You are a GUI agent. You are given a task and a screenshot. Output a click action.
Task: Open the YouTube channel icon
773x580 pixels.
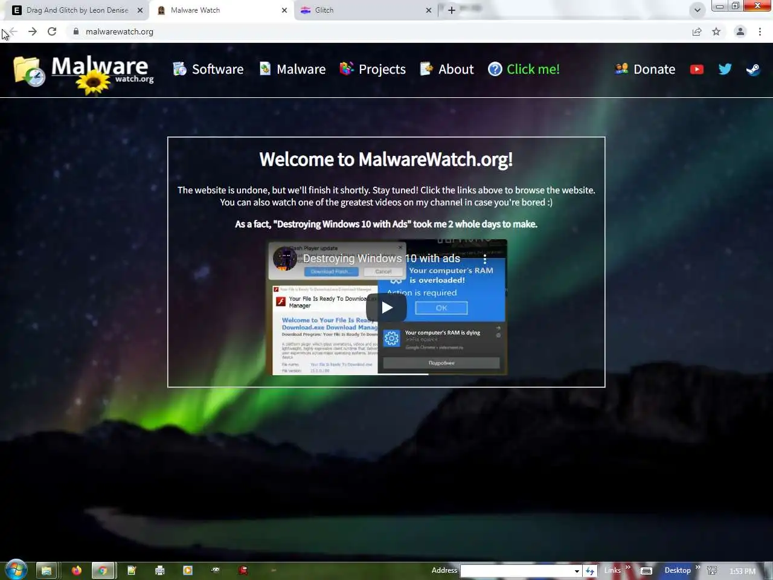coord(697,69)
